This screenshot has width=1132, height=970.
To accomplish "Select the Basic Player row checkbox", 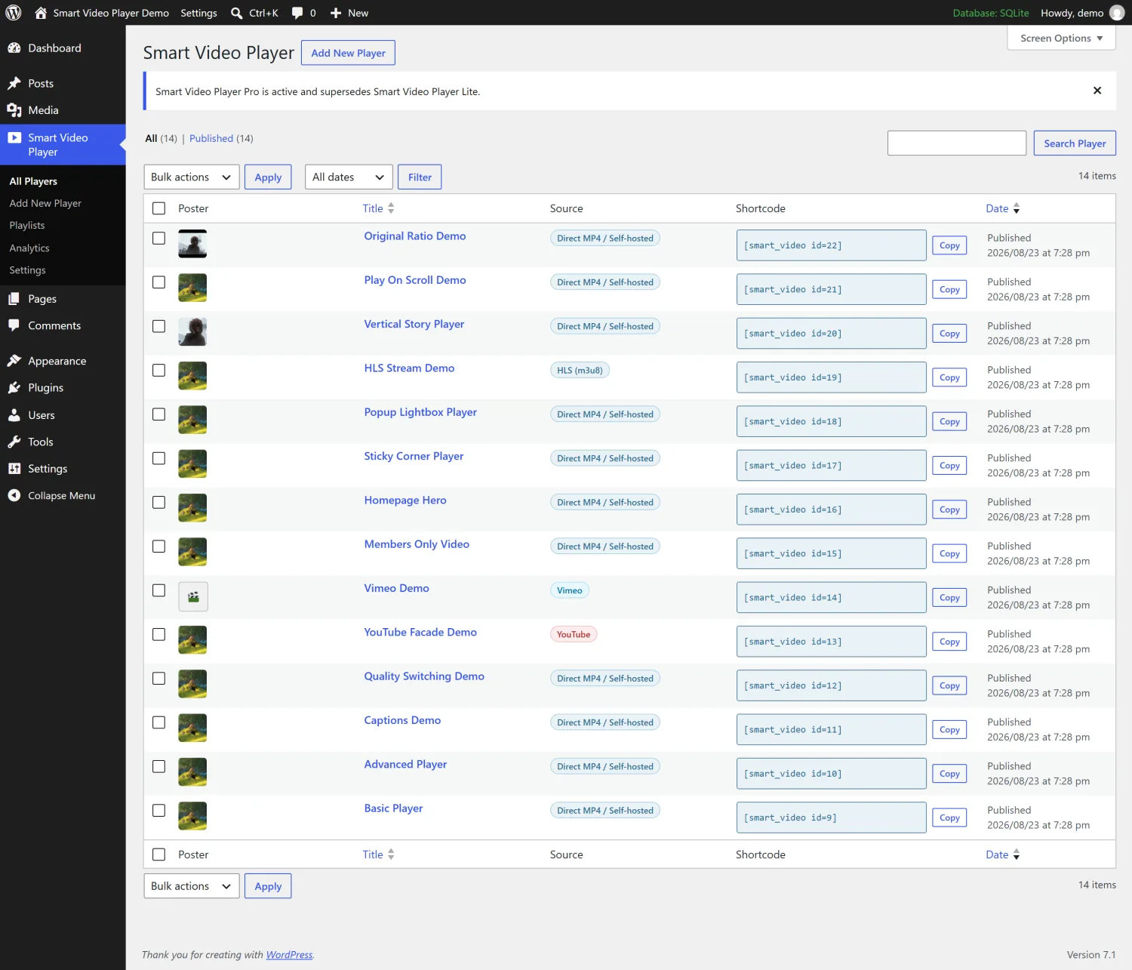I will [x=158, y=810].
